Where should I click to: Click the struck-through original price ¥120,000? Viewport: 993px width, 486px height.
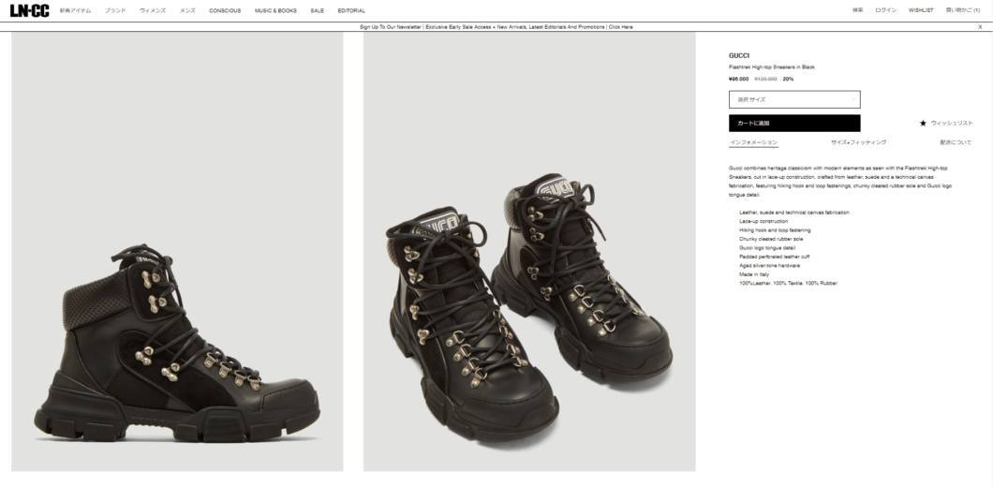(765, 79)
